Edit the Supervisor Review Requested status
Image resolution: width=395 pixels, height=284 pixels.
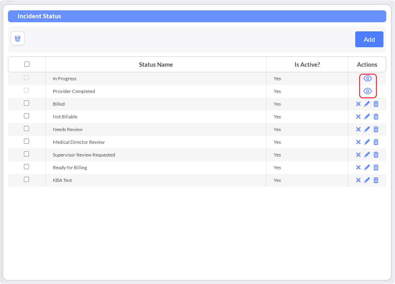point(367,155)
